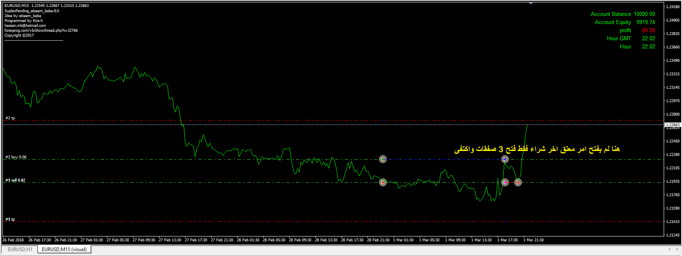Viewport: 682px width, 256px height.
Task: Click the leftmost red arrow on sell line
Action: (383, 182)
